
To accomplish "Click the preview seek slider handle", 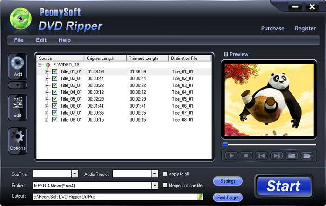I will pyautogui.click(x=225, y=144).
